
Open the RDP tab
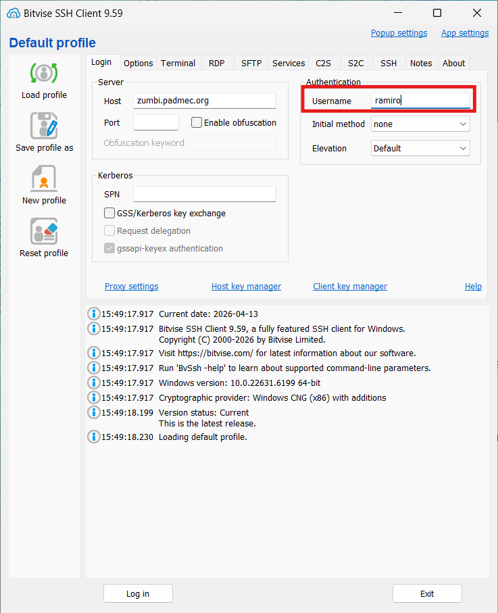tap(216, 64)
